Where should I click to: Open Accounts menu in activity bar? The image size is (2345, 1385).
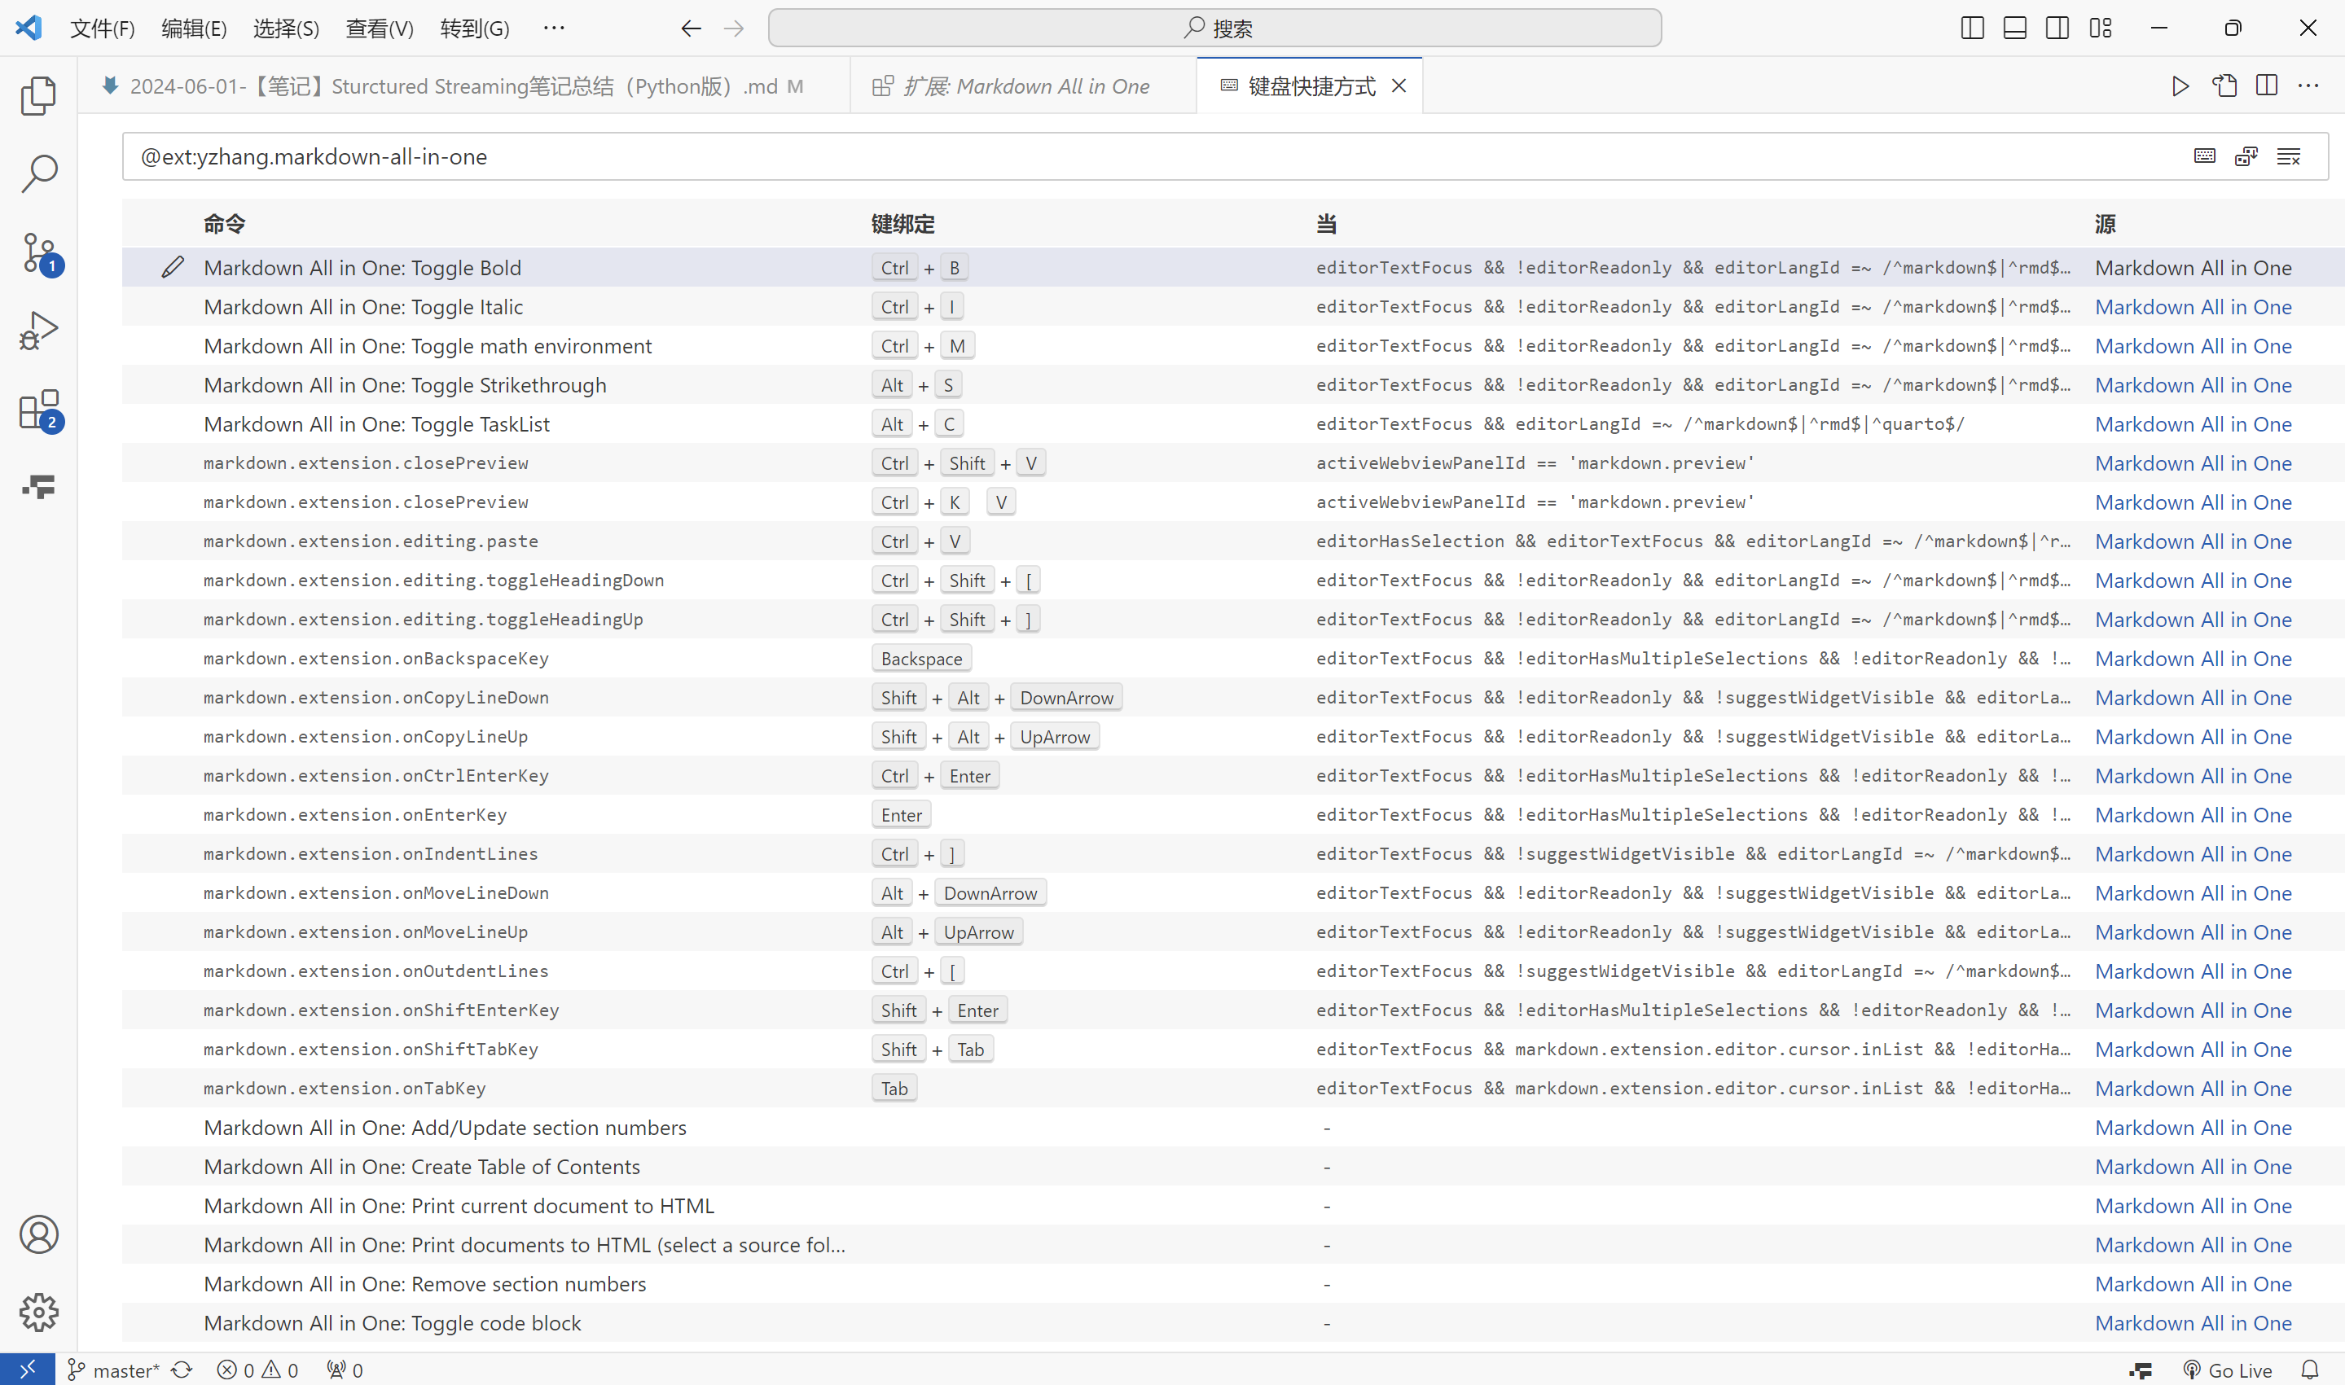click(x=38, y=1234)
